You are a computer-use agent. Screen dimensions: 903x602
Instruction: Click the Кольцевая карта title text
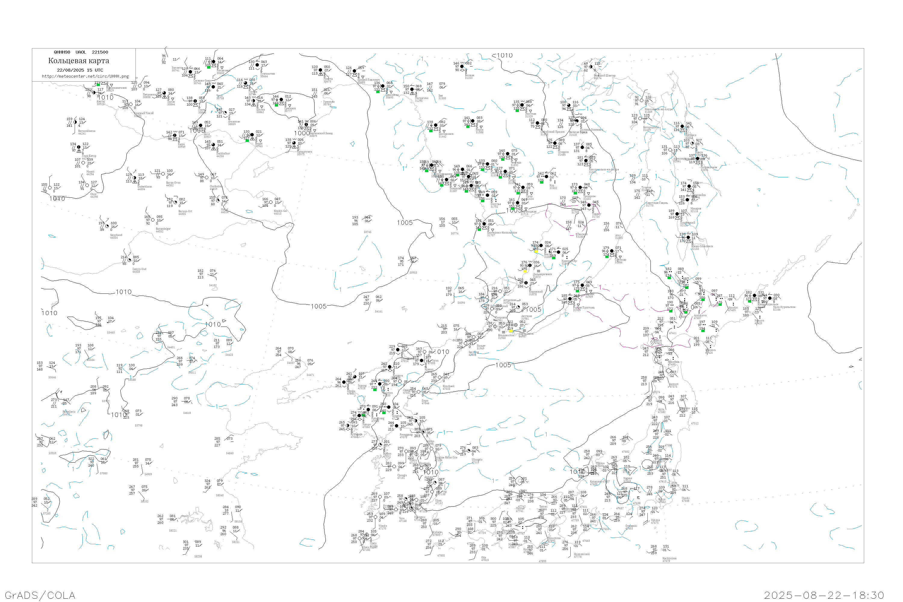click(x=79, y=61)
